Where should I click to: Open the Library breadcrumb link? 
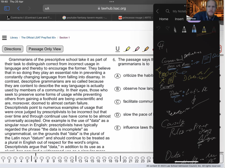(x=14, y=38)
